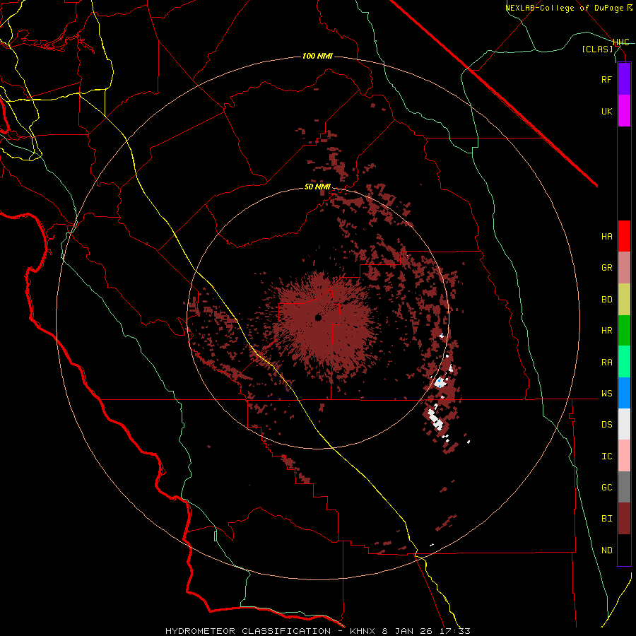Click the HA legend label

coord(606,236)
